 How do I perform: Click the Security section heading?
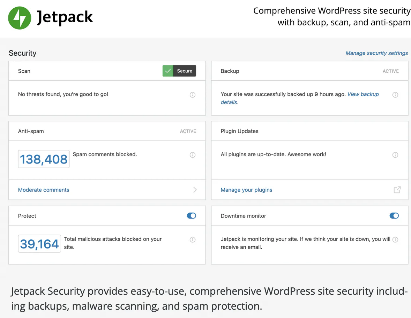pos(23,53)
